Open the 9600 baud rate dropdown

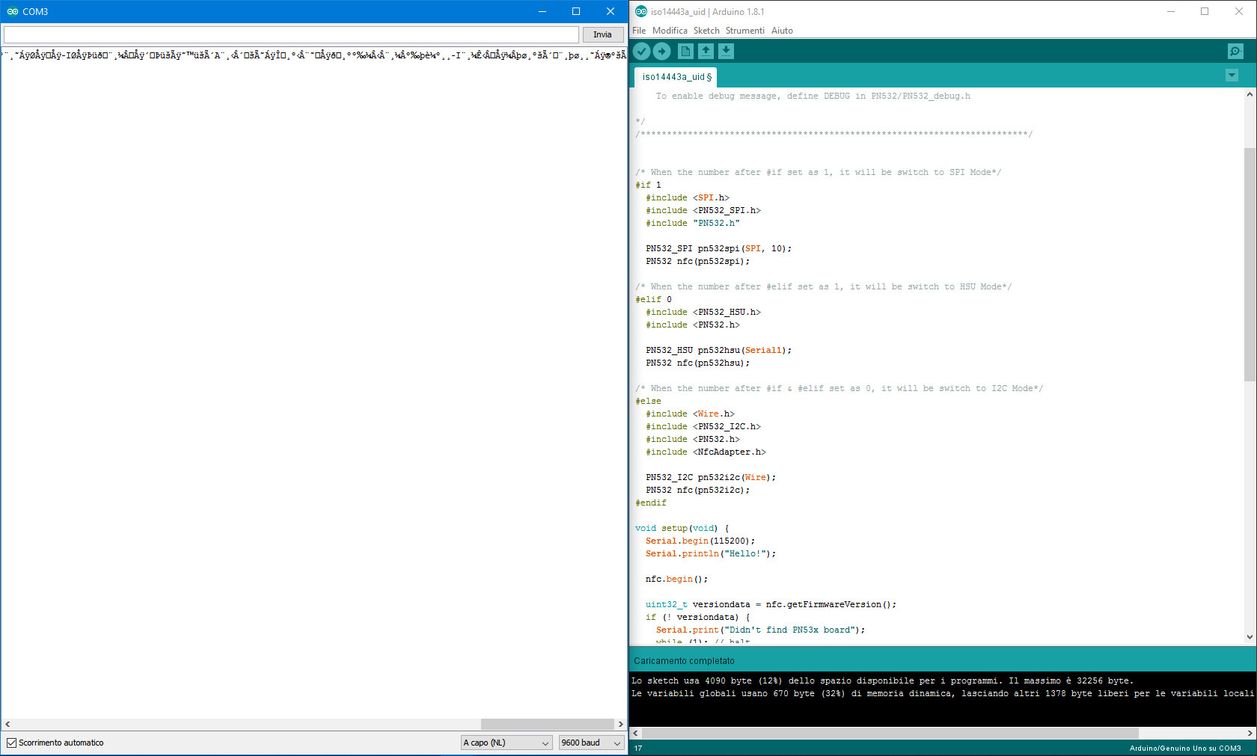[591, 743]
